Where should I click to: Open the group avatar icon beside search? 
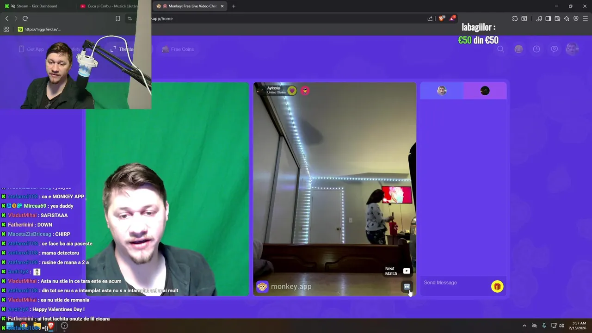518,49
